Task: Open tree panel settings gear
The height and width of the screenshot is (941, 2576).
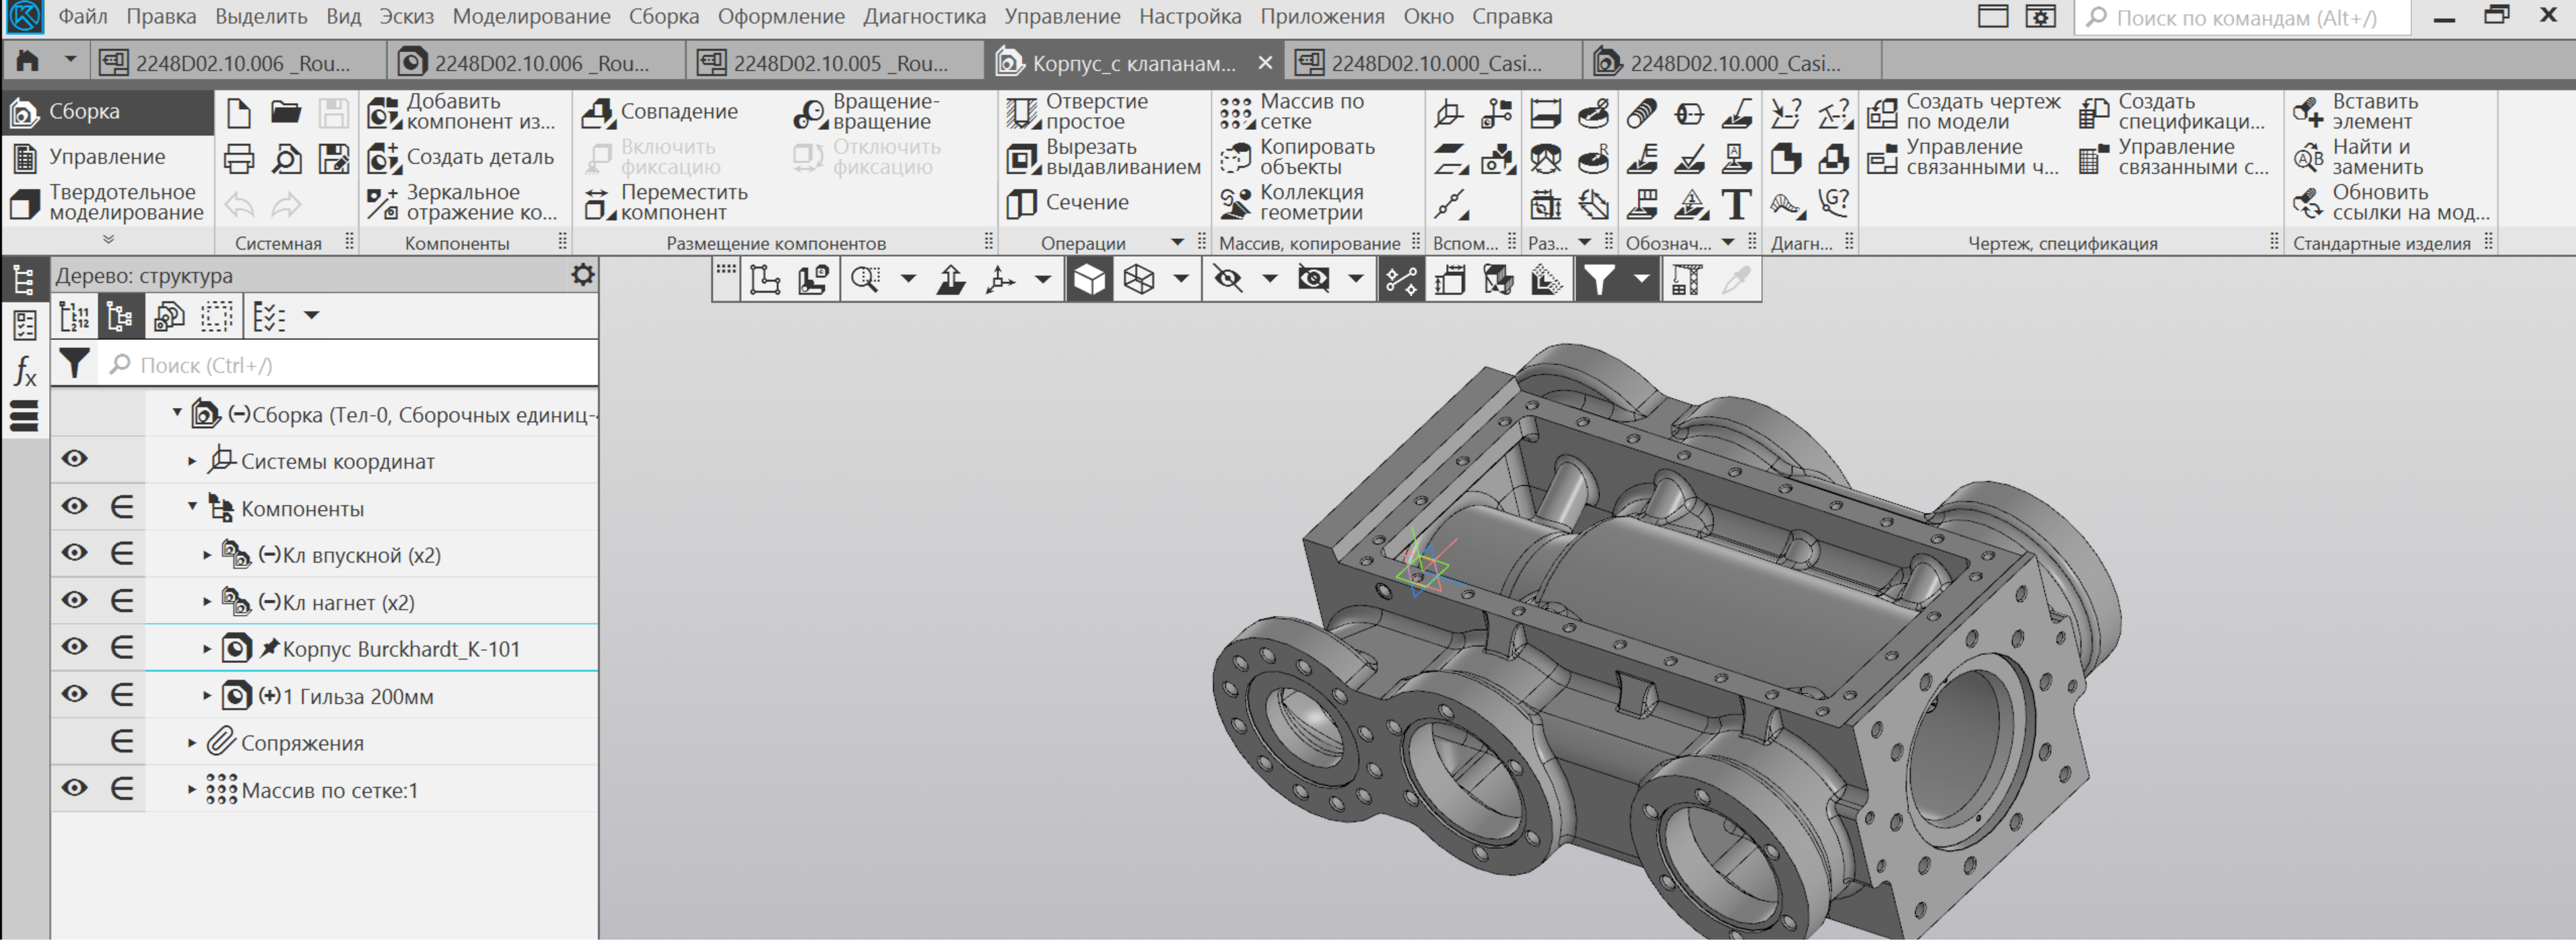Action: (x=582, y=275)
